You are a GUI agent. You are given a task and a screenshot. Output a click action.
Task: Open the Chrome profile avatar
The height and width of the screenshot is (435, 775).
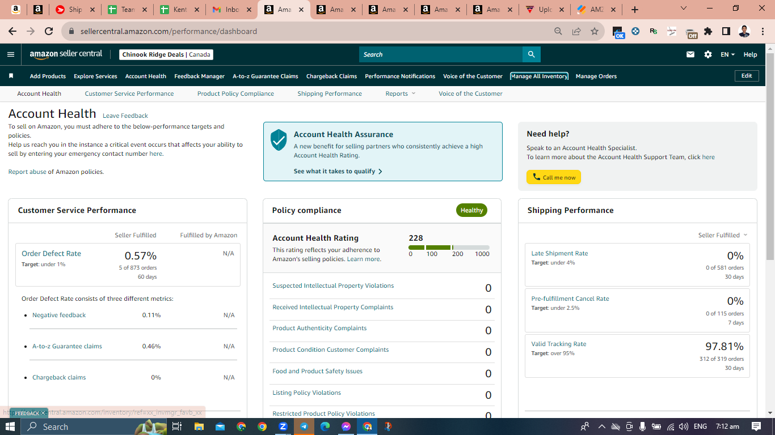pos(744,31)
